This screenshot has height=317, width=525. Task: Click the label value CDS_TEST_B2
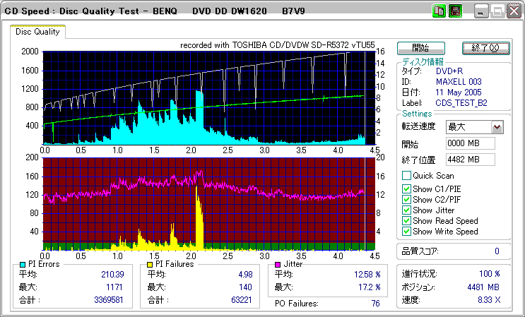[x=461, y=103]
